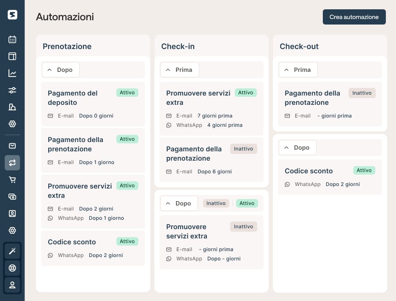Open the lifebuoy help icon

(x=12, y=268)
